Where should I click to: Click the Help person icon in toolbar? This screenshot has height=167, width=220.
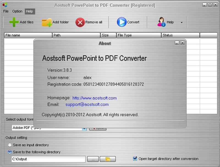point(161,22)
